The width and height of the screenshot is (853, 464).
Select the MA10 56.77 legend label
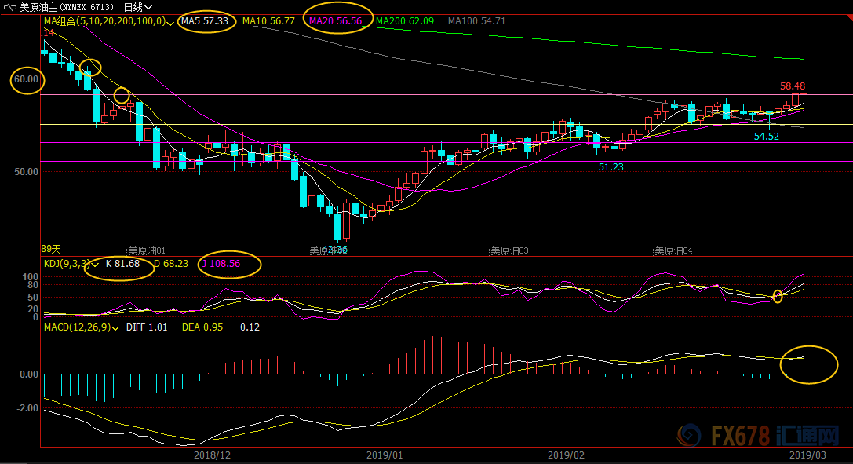[268, 21]
